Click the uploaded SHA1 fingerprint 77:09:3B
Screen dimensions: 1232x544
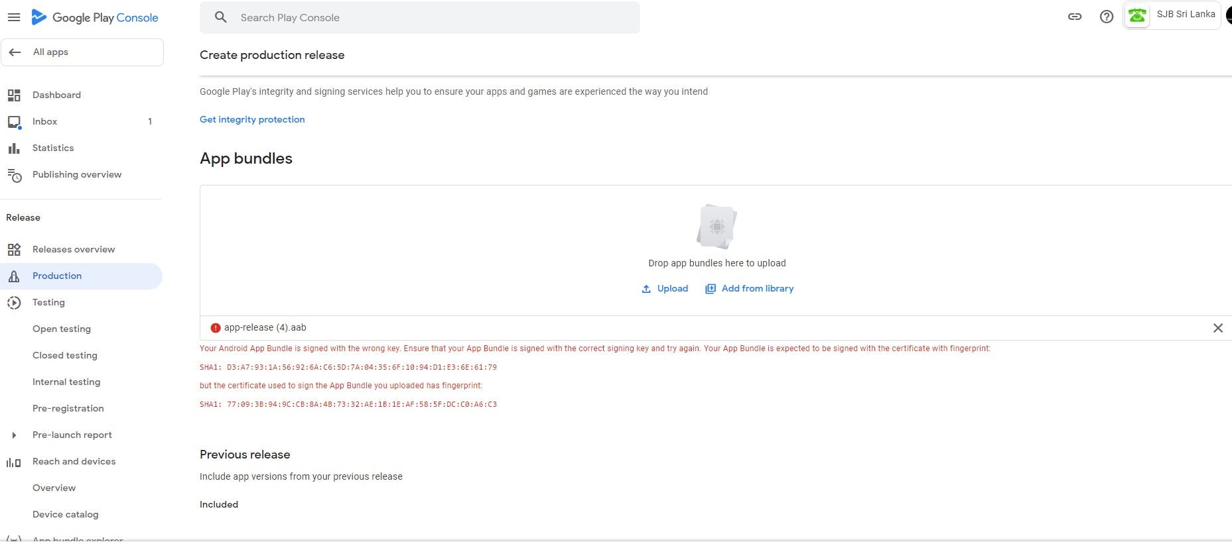tap(348, 404)
